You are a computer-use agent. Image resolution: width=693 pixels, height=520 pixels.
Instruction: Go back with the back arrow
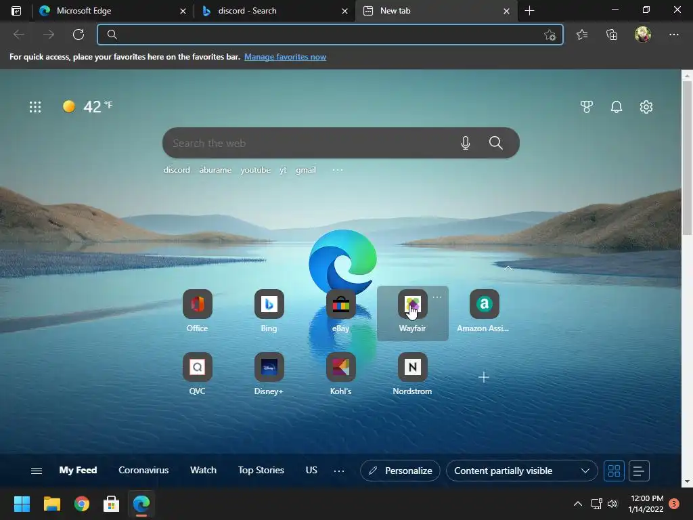point(18,35)
